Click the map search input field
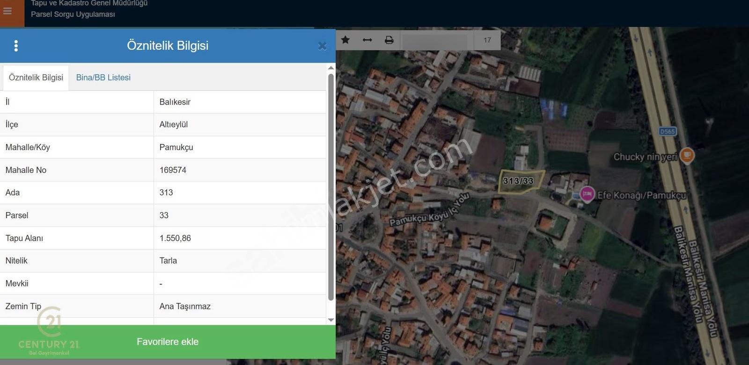 point(435,40)
